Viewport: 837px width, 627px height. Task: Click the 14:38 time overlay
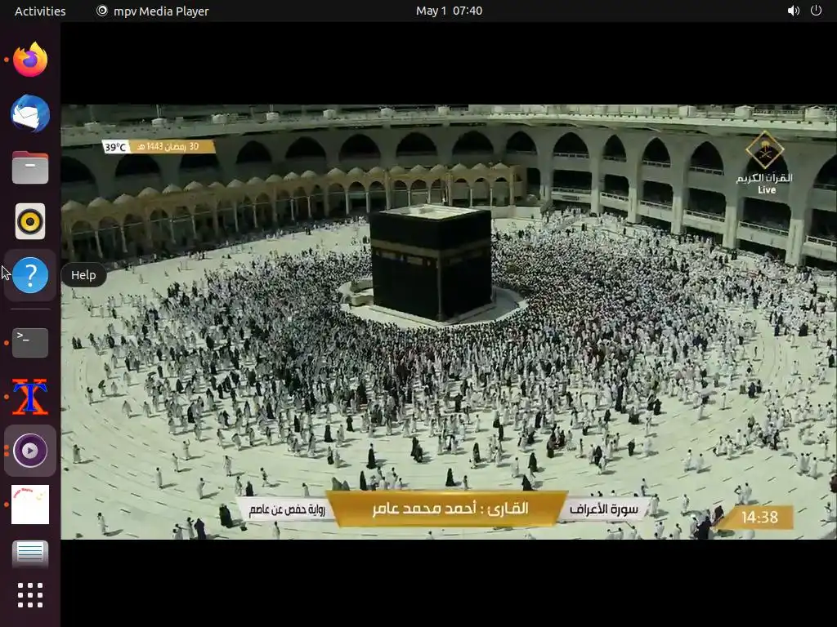pos(759,517)
